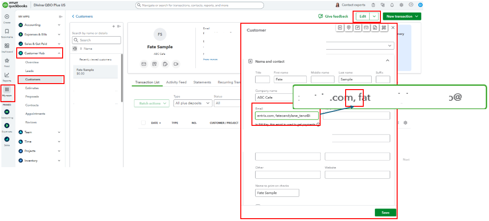This screenshot has width=489, height=221.
Task: Jump to the notes pencil section icon
Action: [358, 28]
